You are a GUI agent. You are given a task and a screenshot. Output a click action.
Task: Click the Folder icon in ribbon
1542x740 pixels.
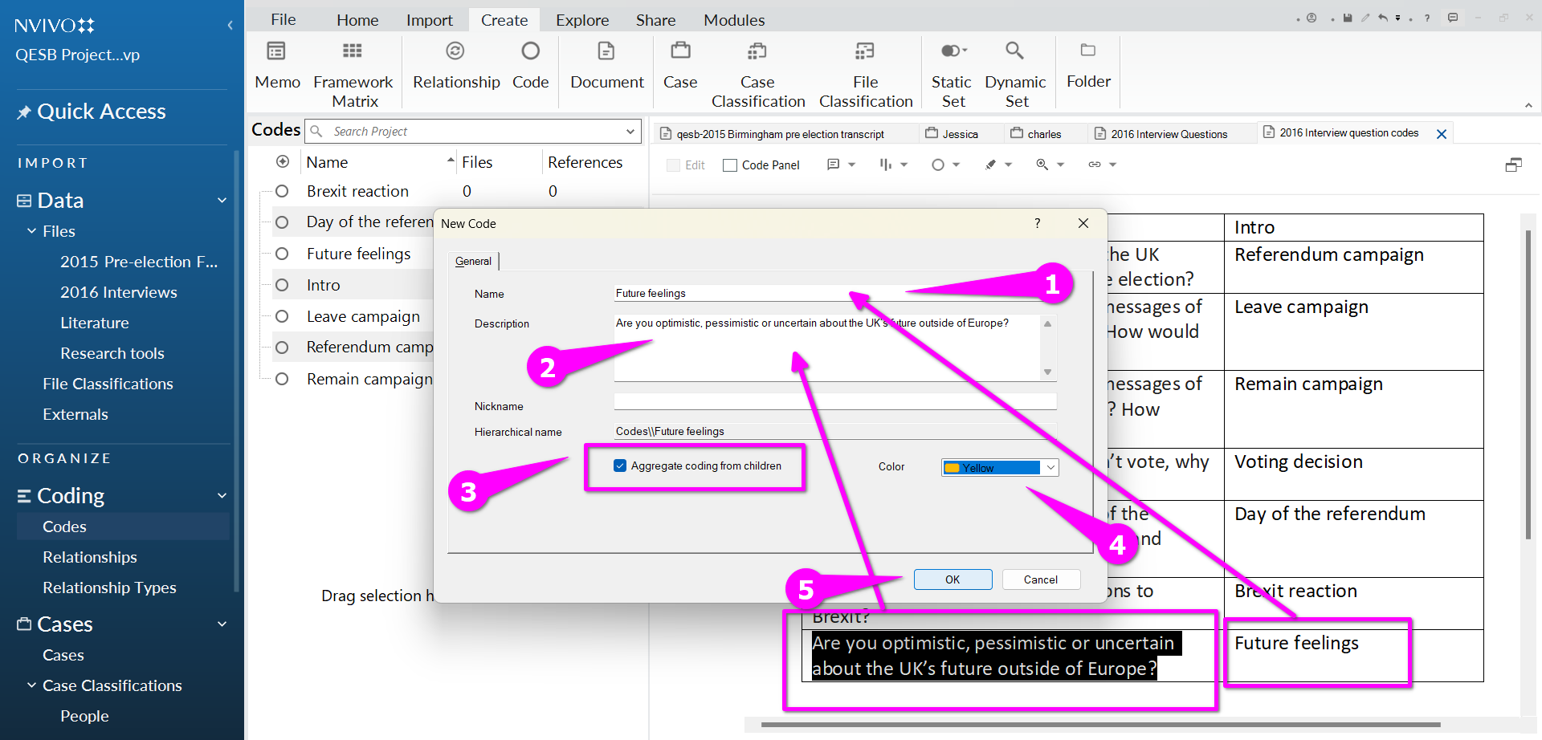pyautogui.click(x=1088, y=51)
